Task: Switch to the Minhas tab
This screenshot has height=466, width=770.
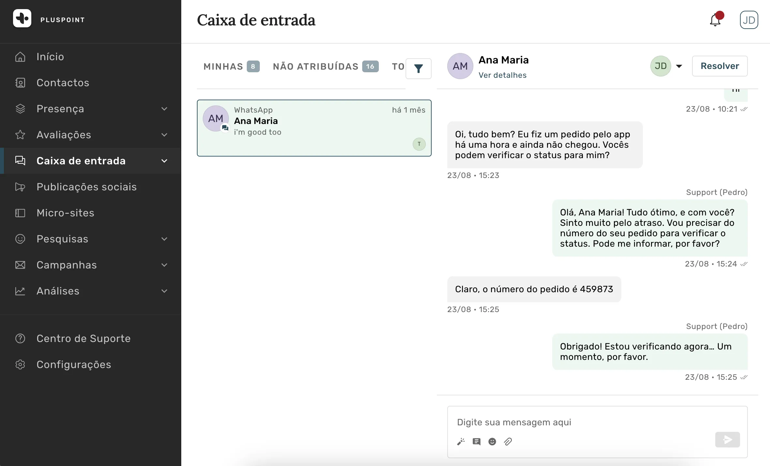Action: click(231, 66)
